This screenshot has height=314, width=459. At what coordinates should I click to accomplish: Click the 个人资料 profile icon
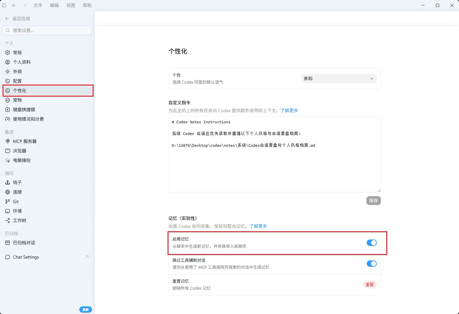pyautogui.click(x=8, y=62)
